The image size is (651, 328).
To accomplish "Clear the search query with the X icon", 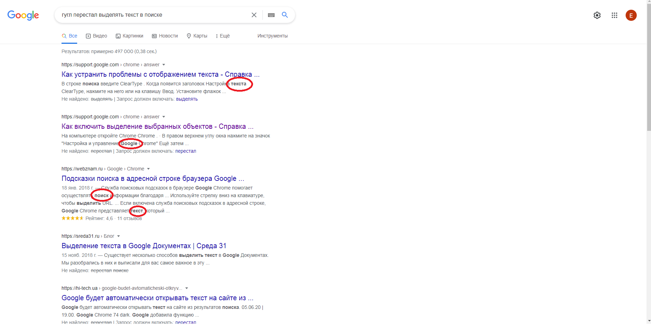I will click(254, 15).
